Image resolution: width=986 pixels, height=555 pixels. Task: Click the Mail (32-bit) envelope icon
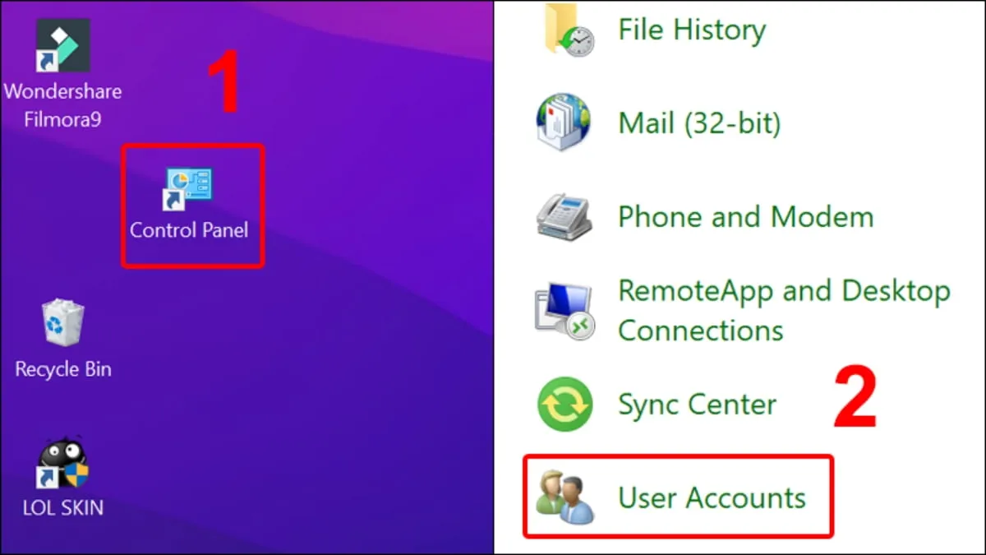pos(563,122)
